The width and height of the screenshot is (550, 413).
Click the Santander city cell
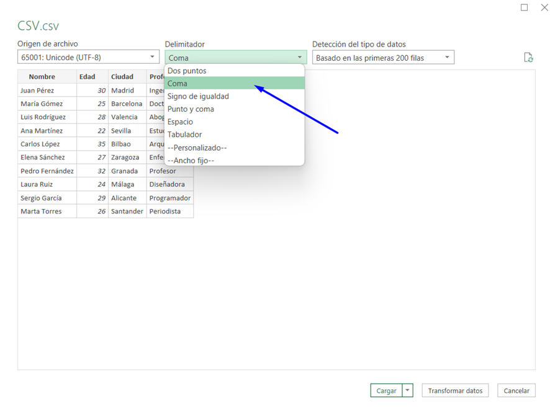(x=127, y=211)
